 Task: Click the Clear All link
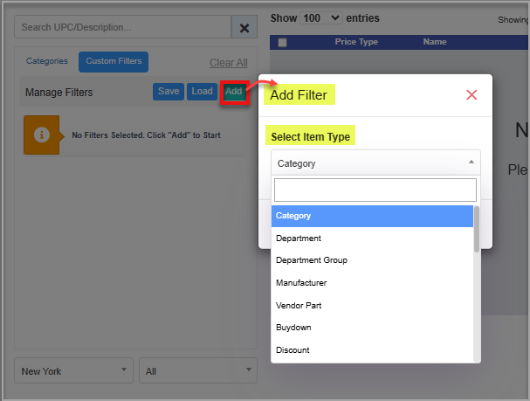click(229, 63)
